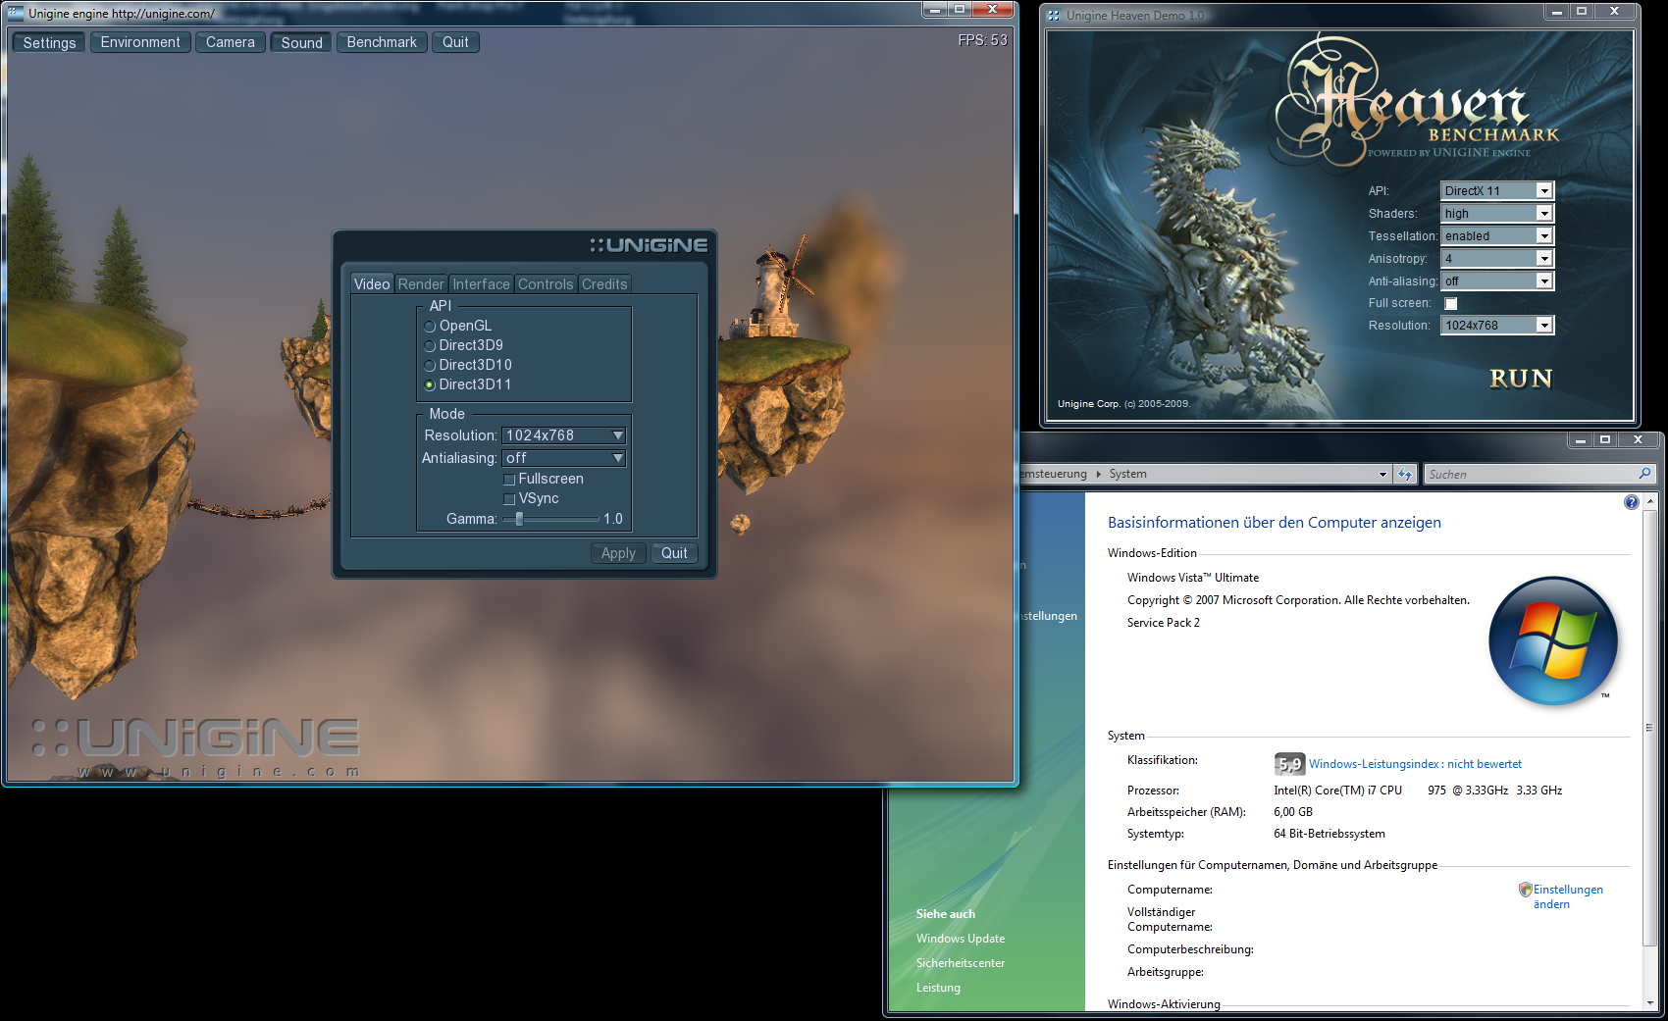Tick the Full screen checkbox in Heaven launcher
The image size is (1668, 1021).
coord(1451,304)
